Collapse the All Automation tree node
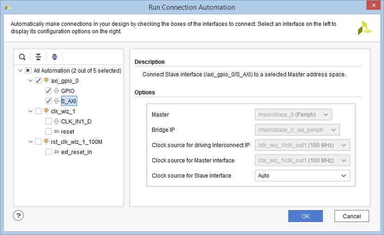 pyautogui.click(x=20, y=70)
